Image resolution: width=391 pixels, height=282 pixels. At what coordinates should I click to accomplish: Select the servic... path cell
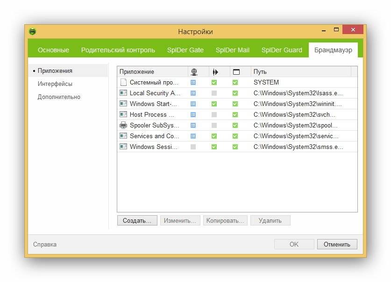click(296, 136)
